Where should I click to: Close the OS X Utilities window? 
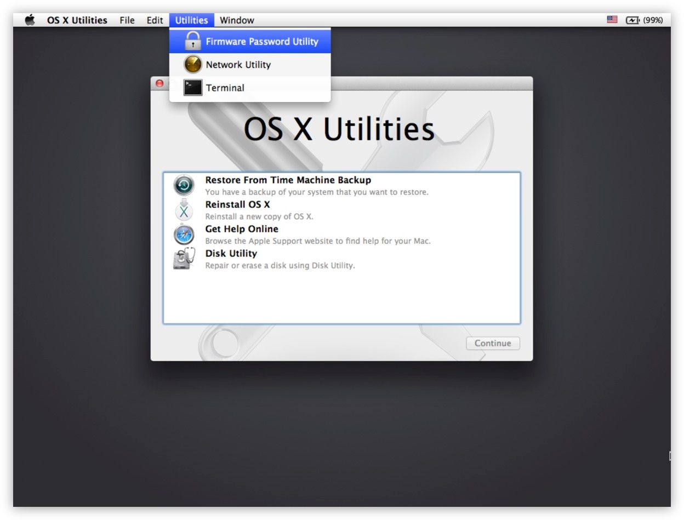(159, 83)
